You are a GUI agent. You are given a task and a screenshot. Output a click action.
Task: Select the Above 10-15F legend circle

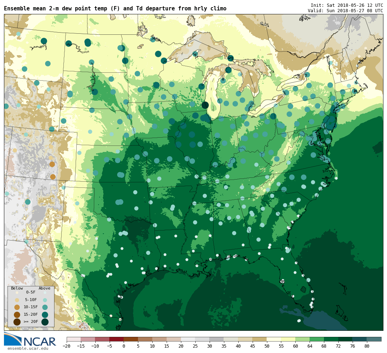(45, 307)
